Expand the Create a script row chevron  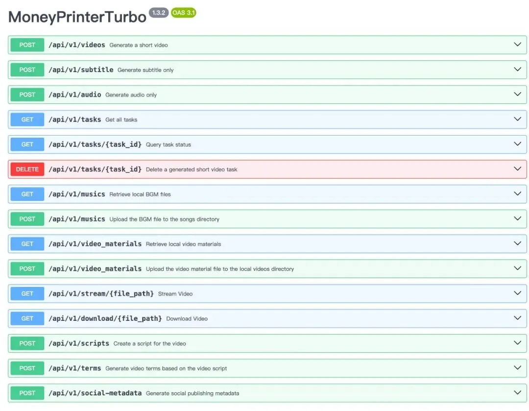click(x=517, y=343)
